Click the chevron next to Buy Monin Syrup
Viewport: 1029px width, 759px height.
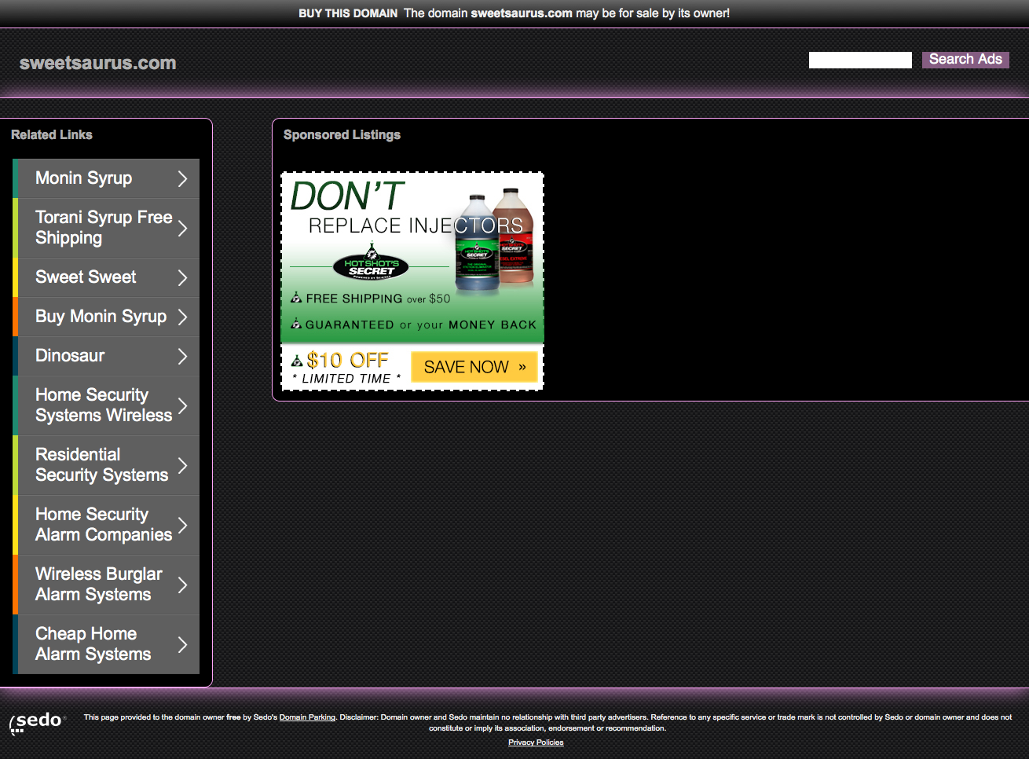[182, 317]
